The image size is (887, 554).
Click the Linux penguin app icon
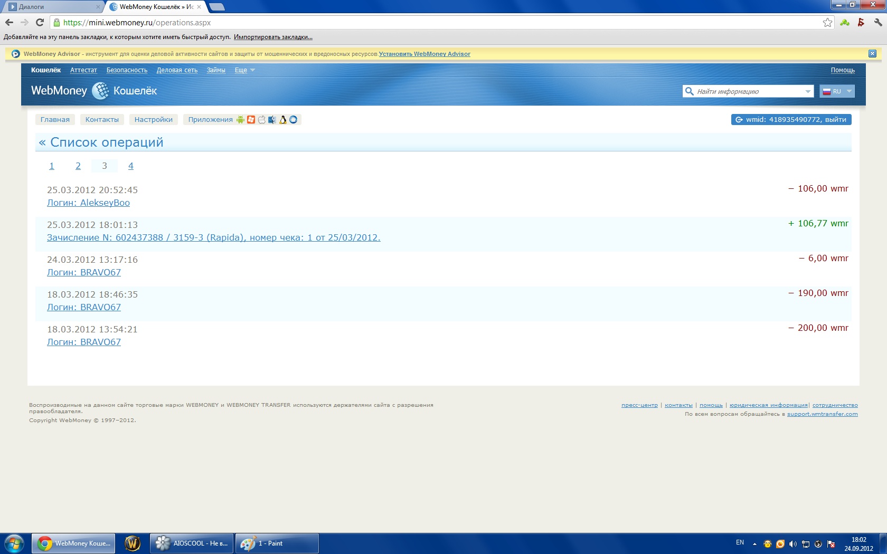(x=283, y=120)
